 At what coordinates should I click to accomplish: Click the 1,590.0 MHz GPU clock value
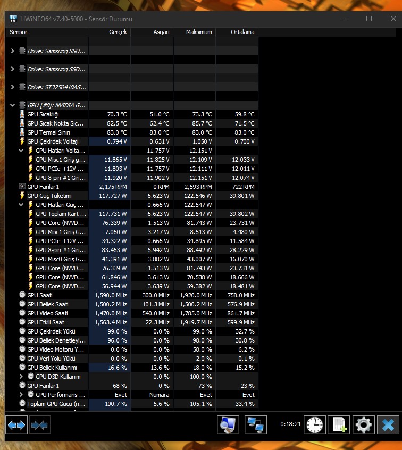(111, 295)
